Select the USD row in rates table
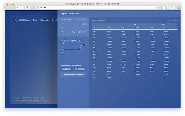This screenshot has width=185, height=116. [135, 31]
